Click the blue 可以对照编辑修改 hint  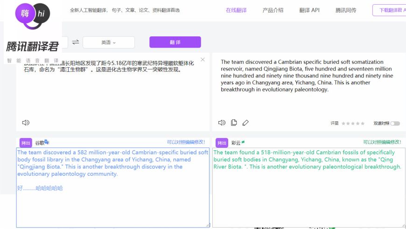(x=186, y=142)
